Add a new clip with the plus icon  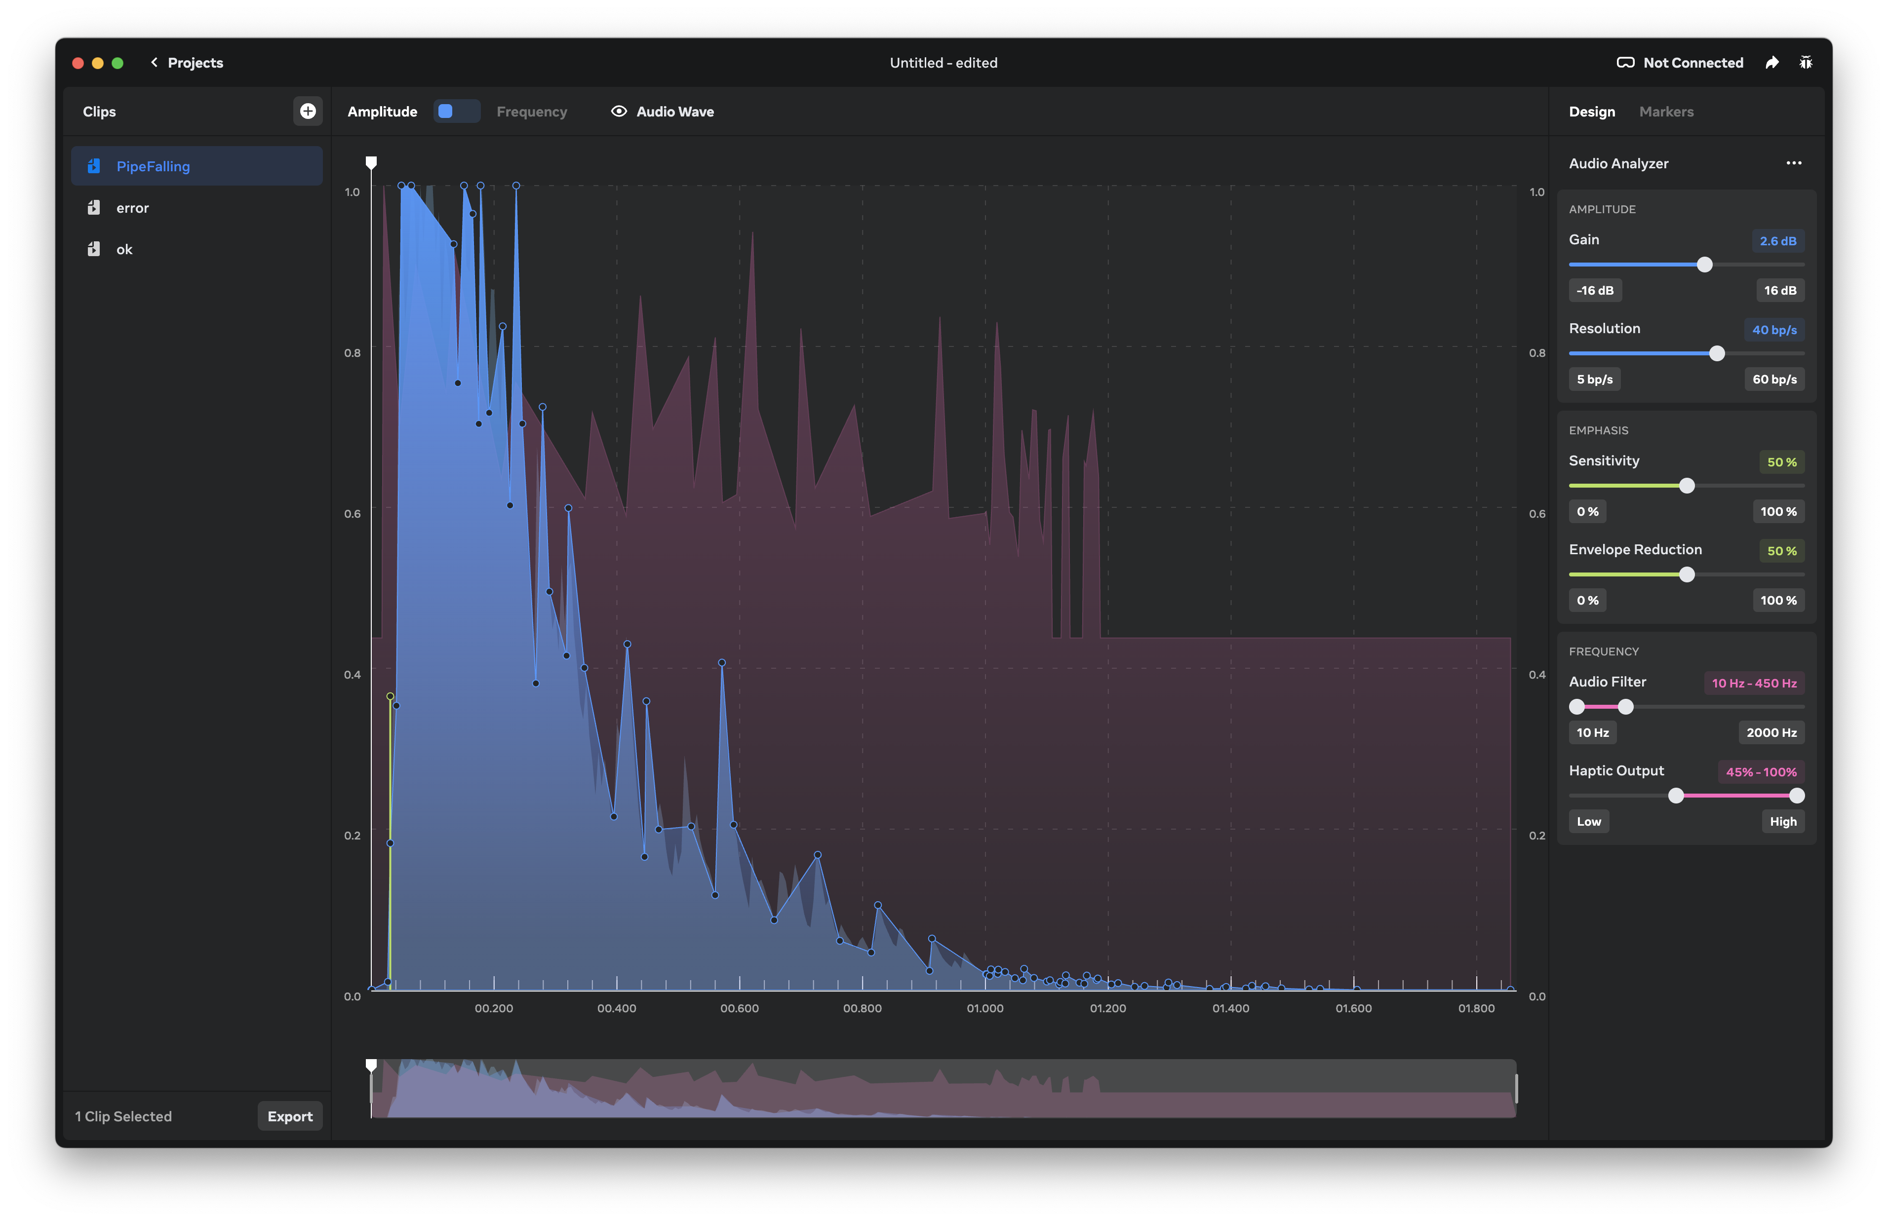(x=307, y=112)
